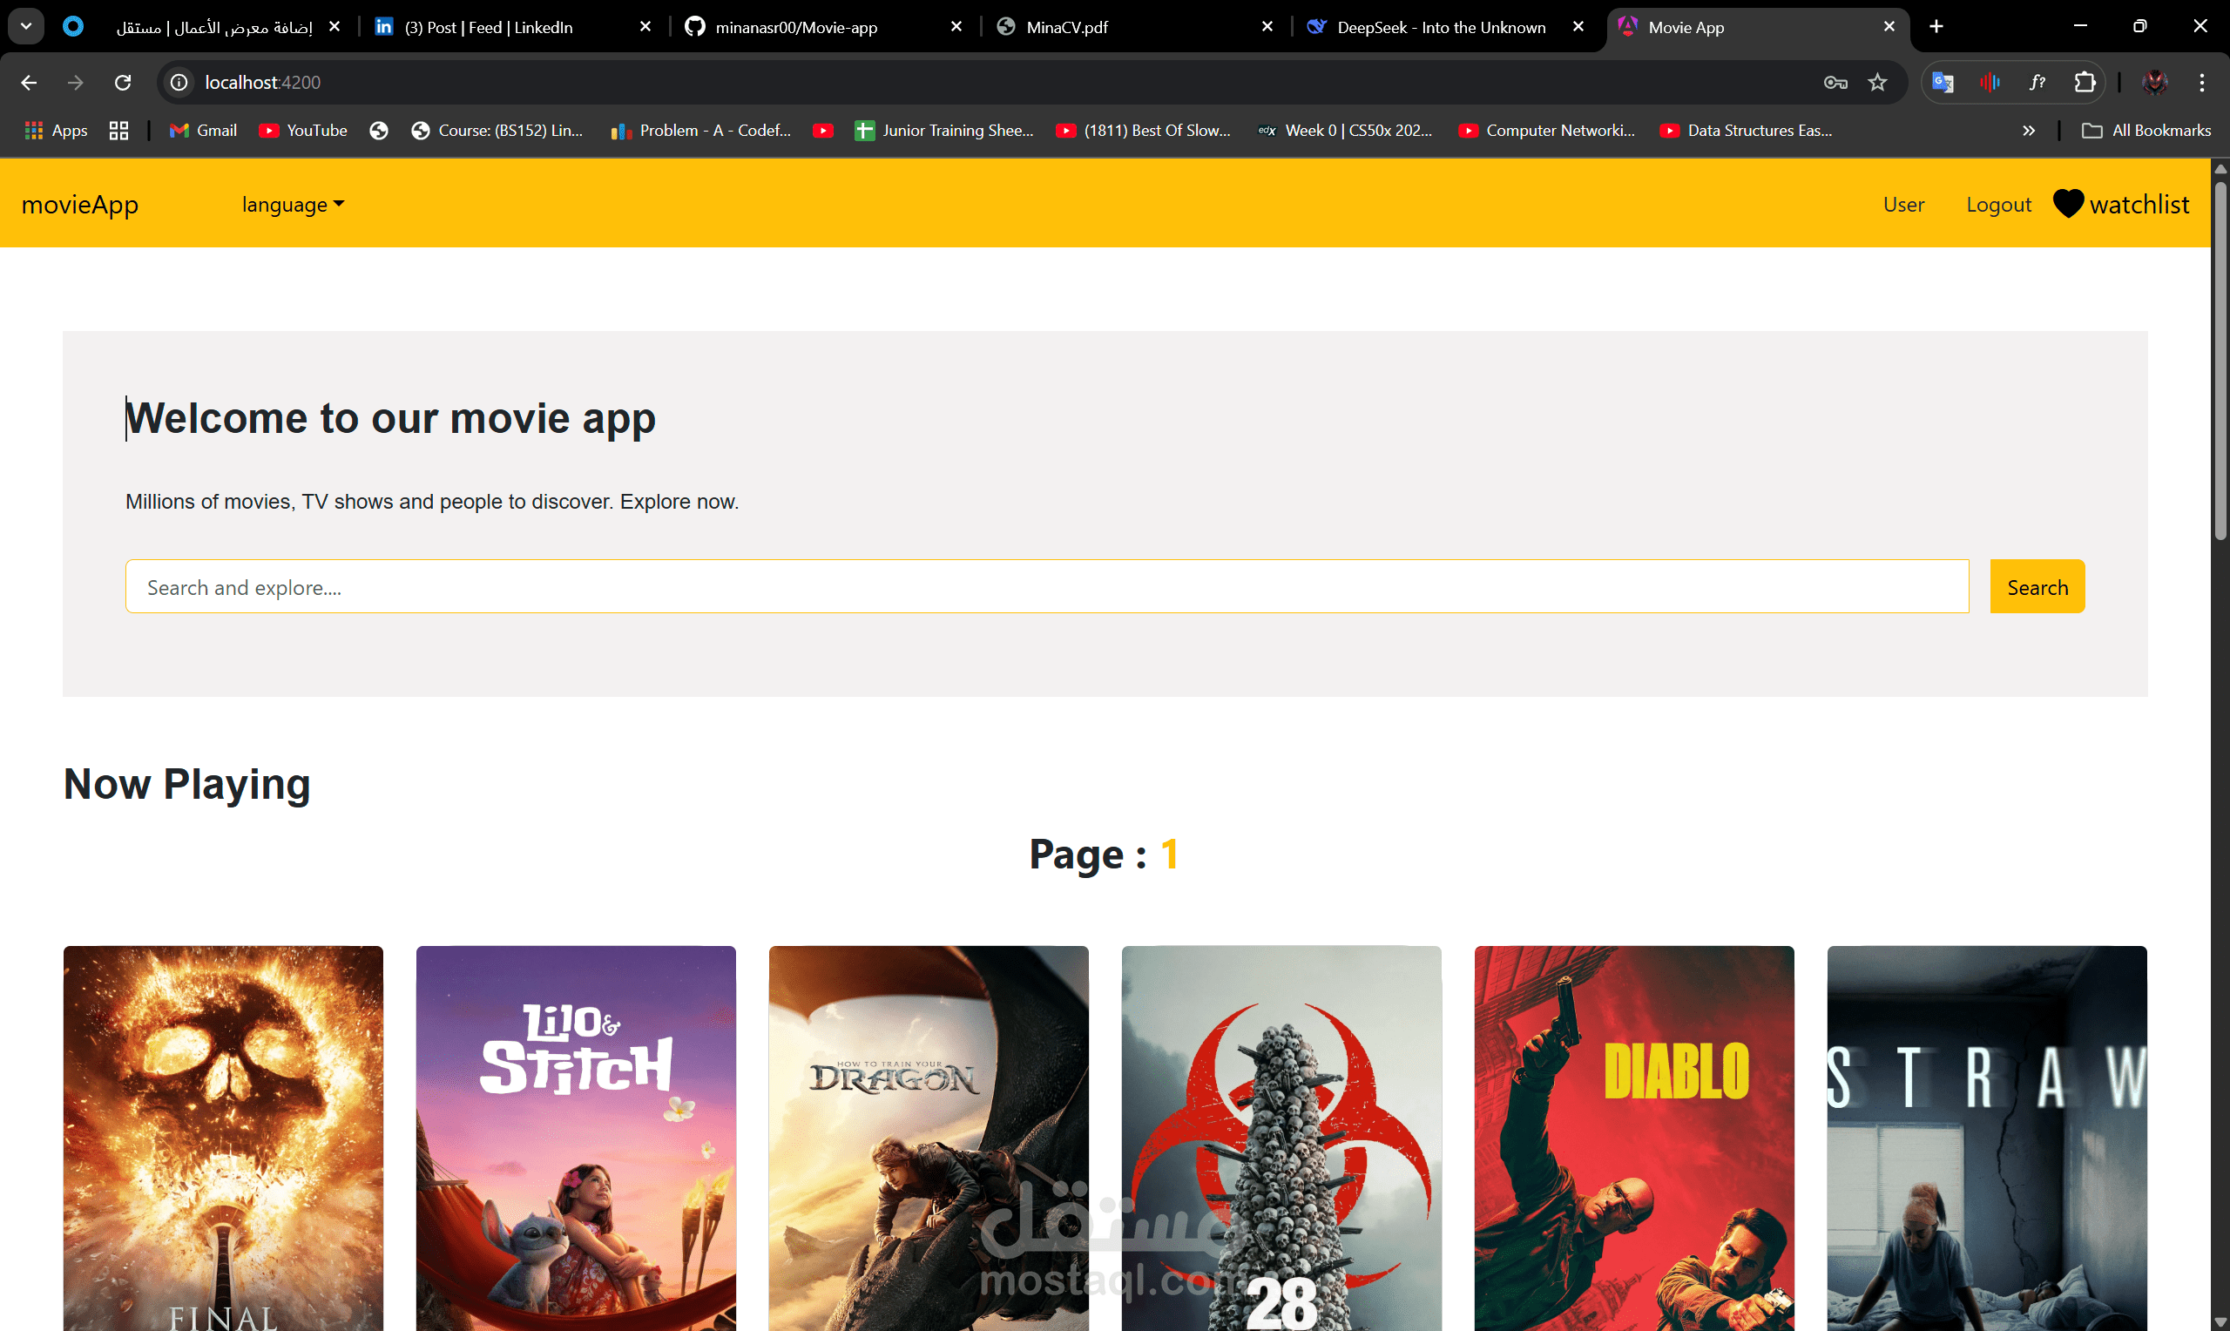Close the MinaCV.pdf tab
Viewport: 2230px width, 1331px height.
click(1267, 27)
